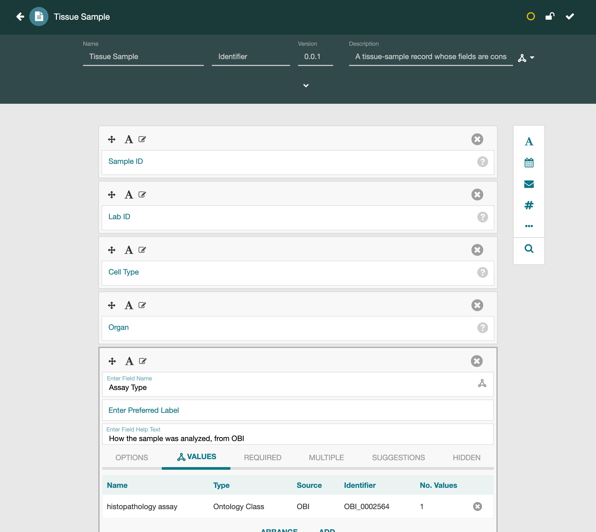This screenshot has width=596, height=532.
Task: Add a text field from the side toolbar
Action: (x=529, y=142)
